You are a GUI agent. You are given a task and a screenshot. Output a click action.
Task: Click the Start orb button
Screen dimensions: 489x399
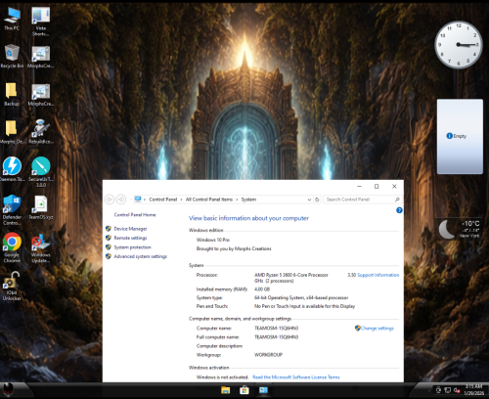coord(8,388)
